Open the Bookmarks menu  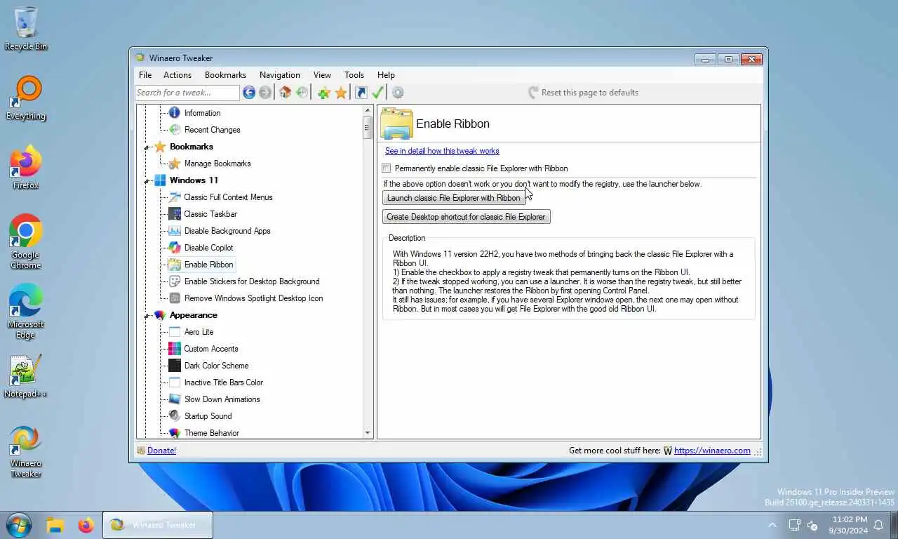225,75
